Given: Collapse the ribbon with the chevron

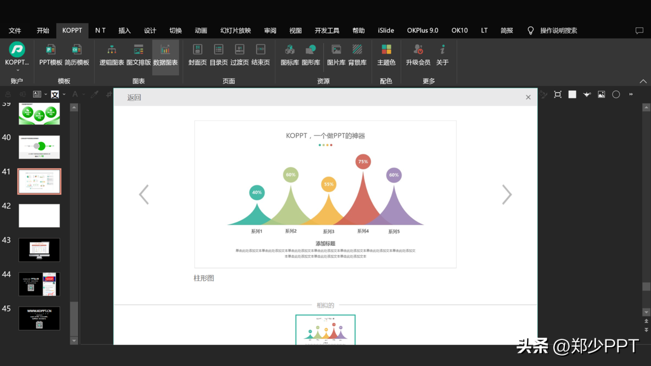Looking at the screenshot, I should 643,81.
